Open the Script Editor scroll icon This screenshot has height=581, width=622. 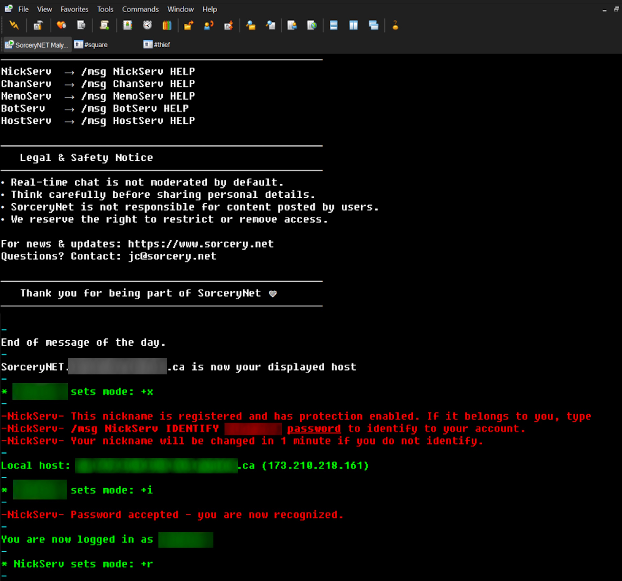pyautogui.click(x=104, y=25)
